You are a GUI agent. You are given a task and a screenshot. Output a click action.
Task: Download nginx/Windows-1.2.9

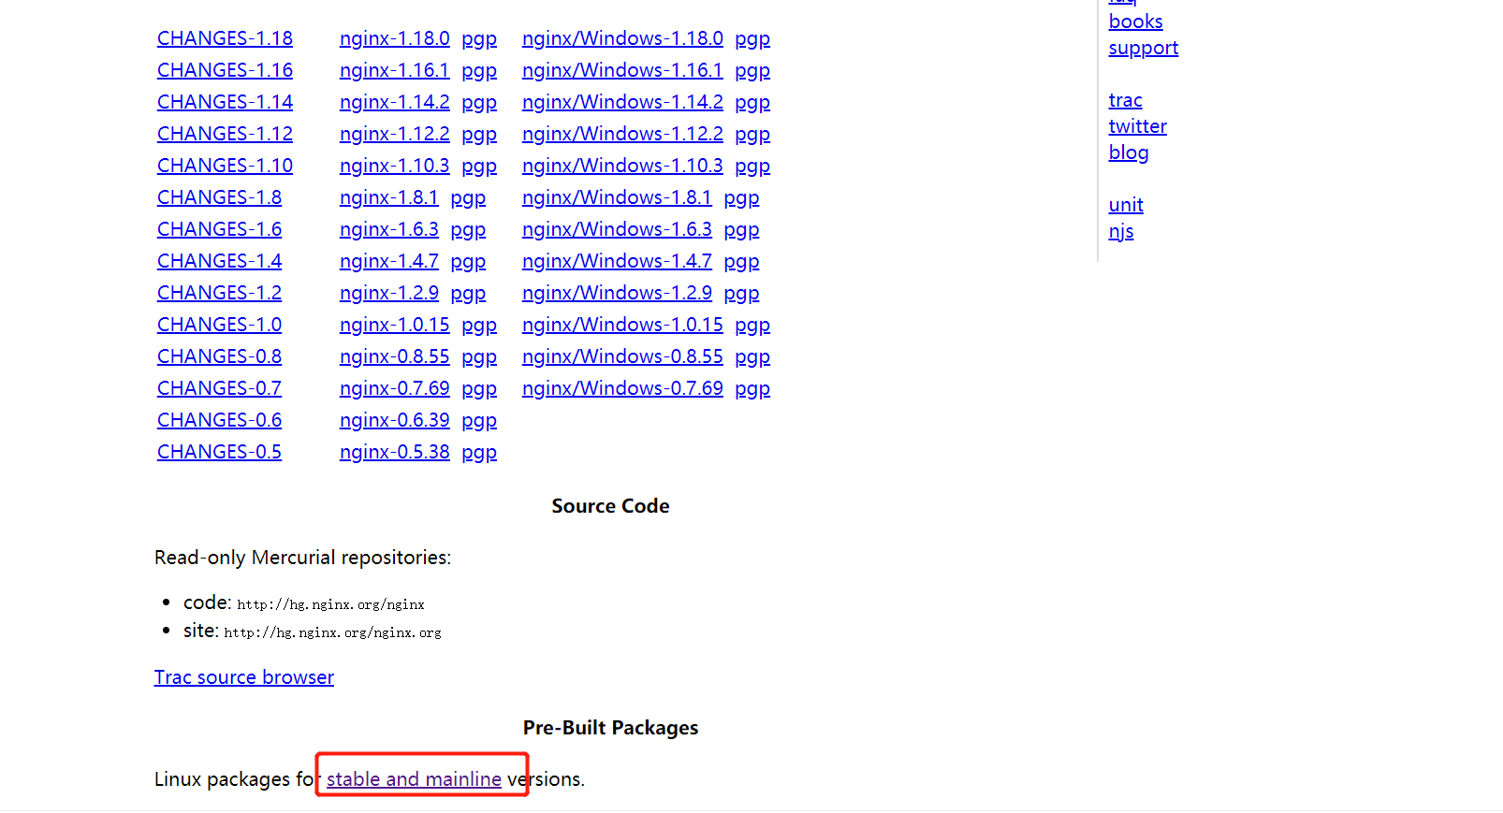pos(617,293)
